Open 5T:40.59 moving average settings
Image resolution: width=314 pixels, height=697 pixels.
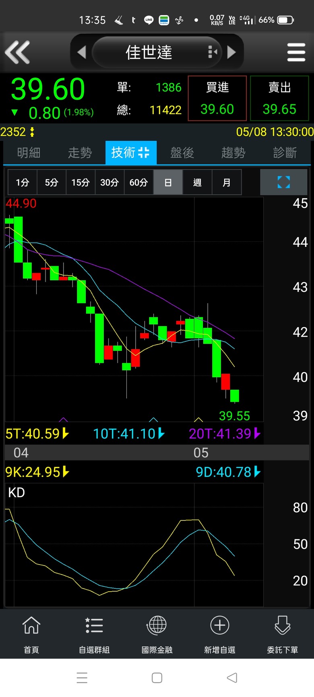point(37,434)
